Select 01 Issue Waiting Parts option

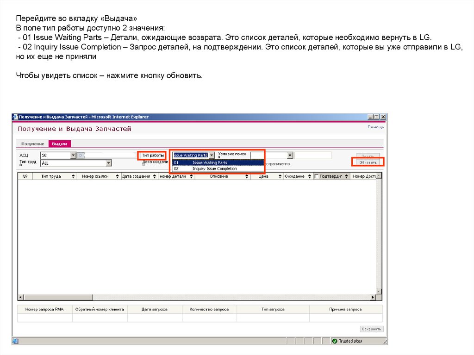click(x=218, y=162)
